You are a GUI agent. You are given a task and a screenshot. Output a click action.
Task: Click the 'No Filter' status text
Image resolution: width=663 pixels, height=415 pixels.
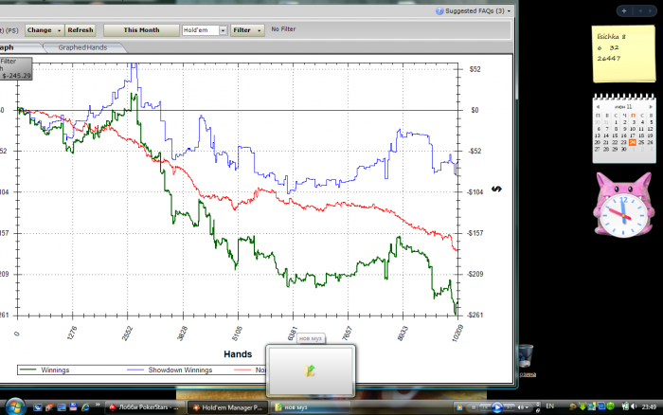(283, 29)
